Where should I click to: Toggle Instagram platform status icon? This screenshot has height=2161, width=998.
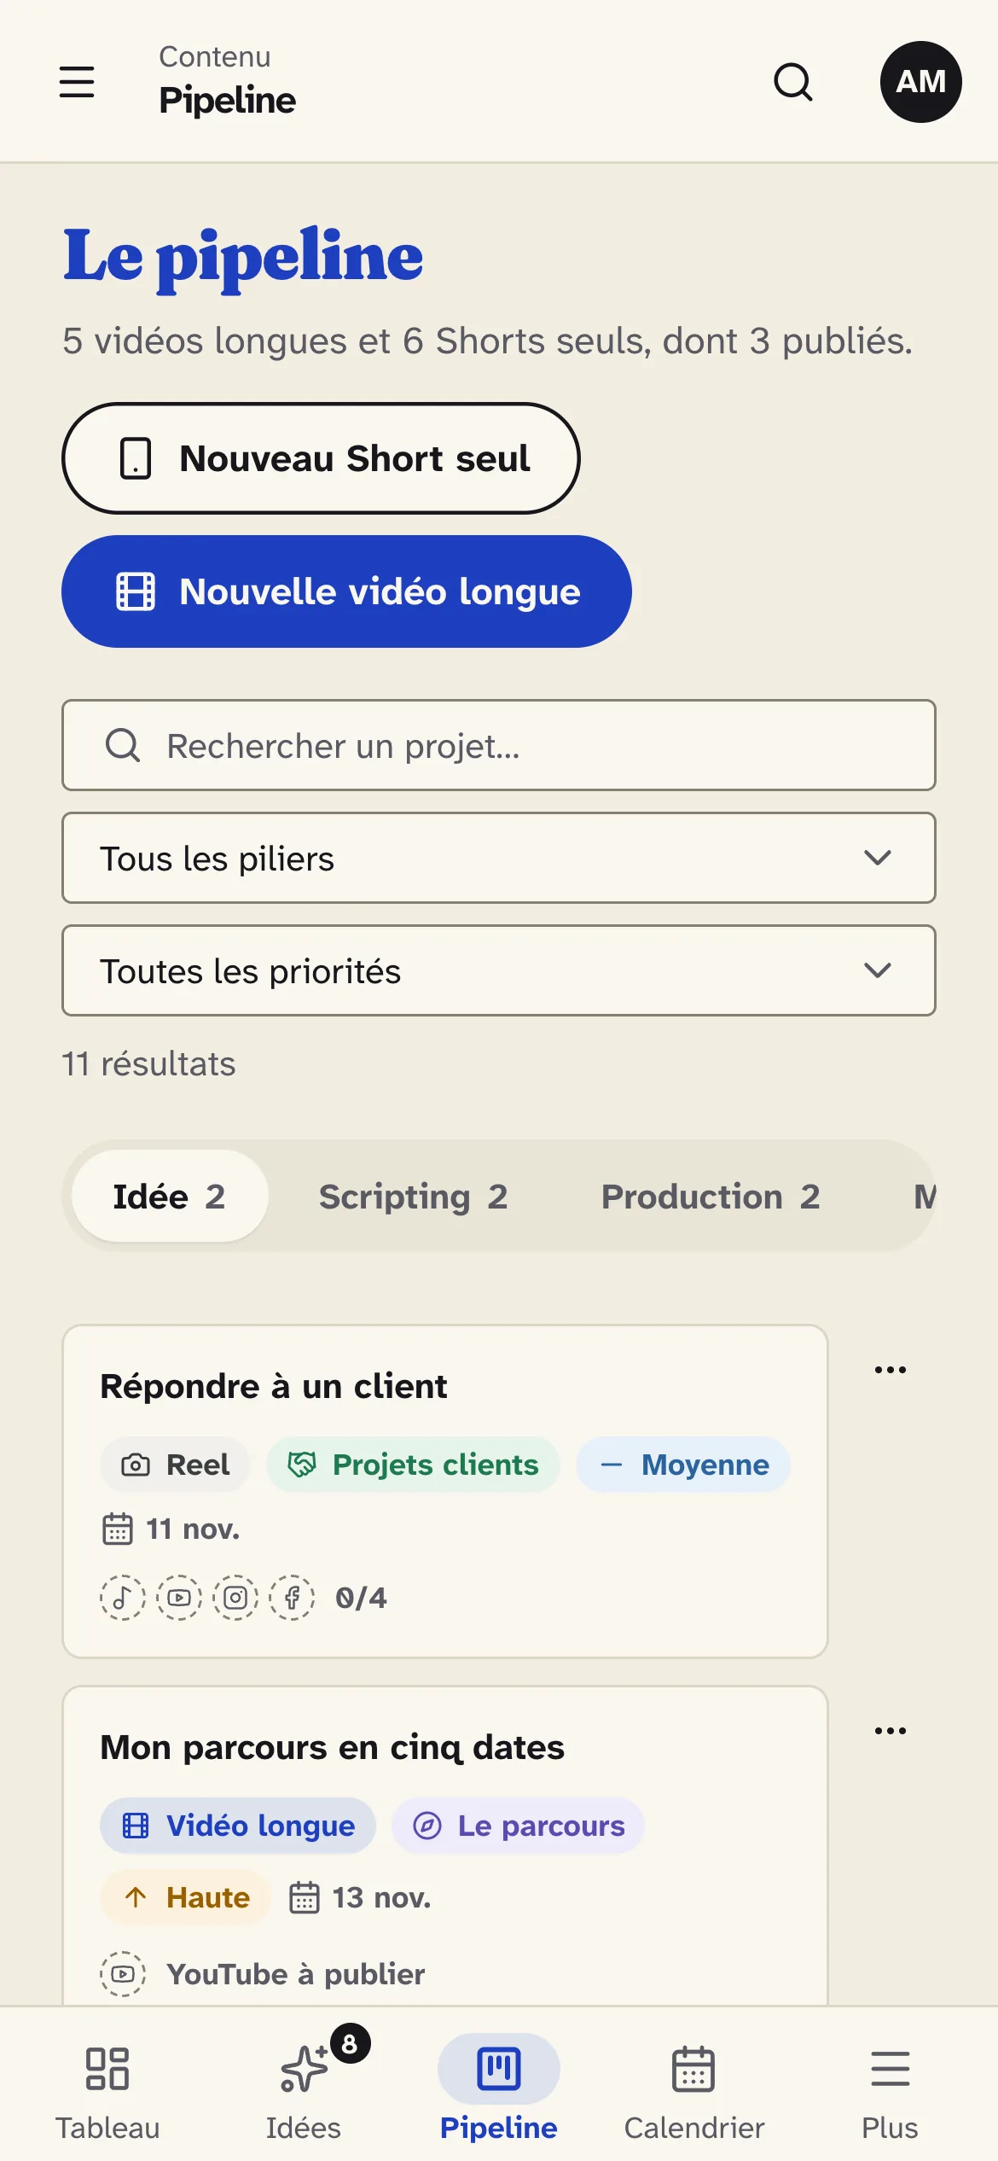pyautogui.click(x=235, y=1597)
